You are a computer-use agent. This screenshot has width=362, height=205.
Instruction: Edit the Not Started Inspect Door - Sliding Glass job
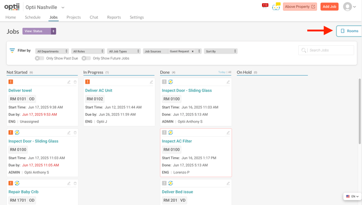point(69,132)
